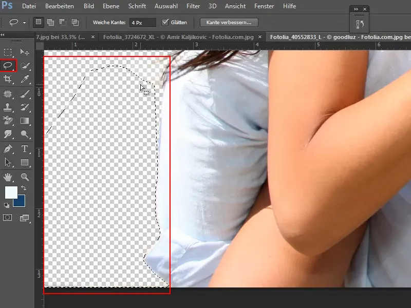Screen dimensions: 411x308
Task: Open the Ansicht menu
Action: click(x=235, y=6)
